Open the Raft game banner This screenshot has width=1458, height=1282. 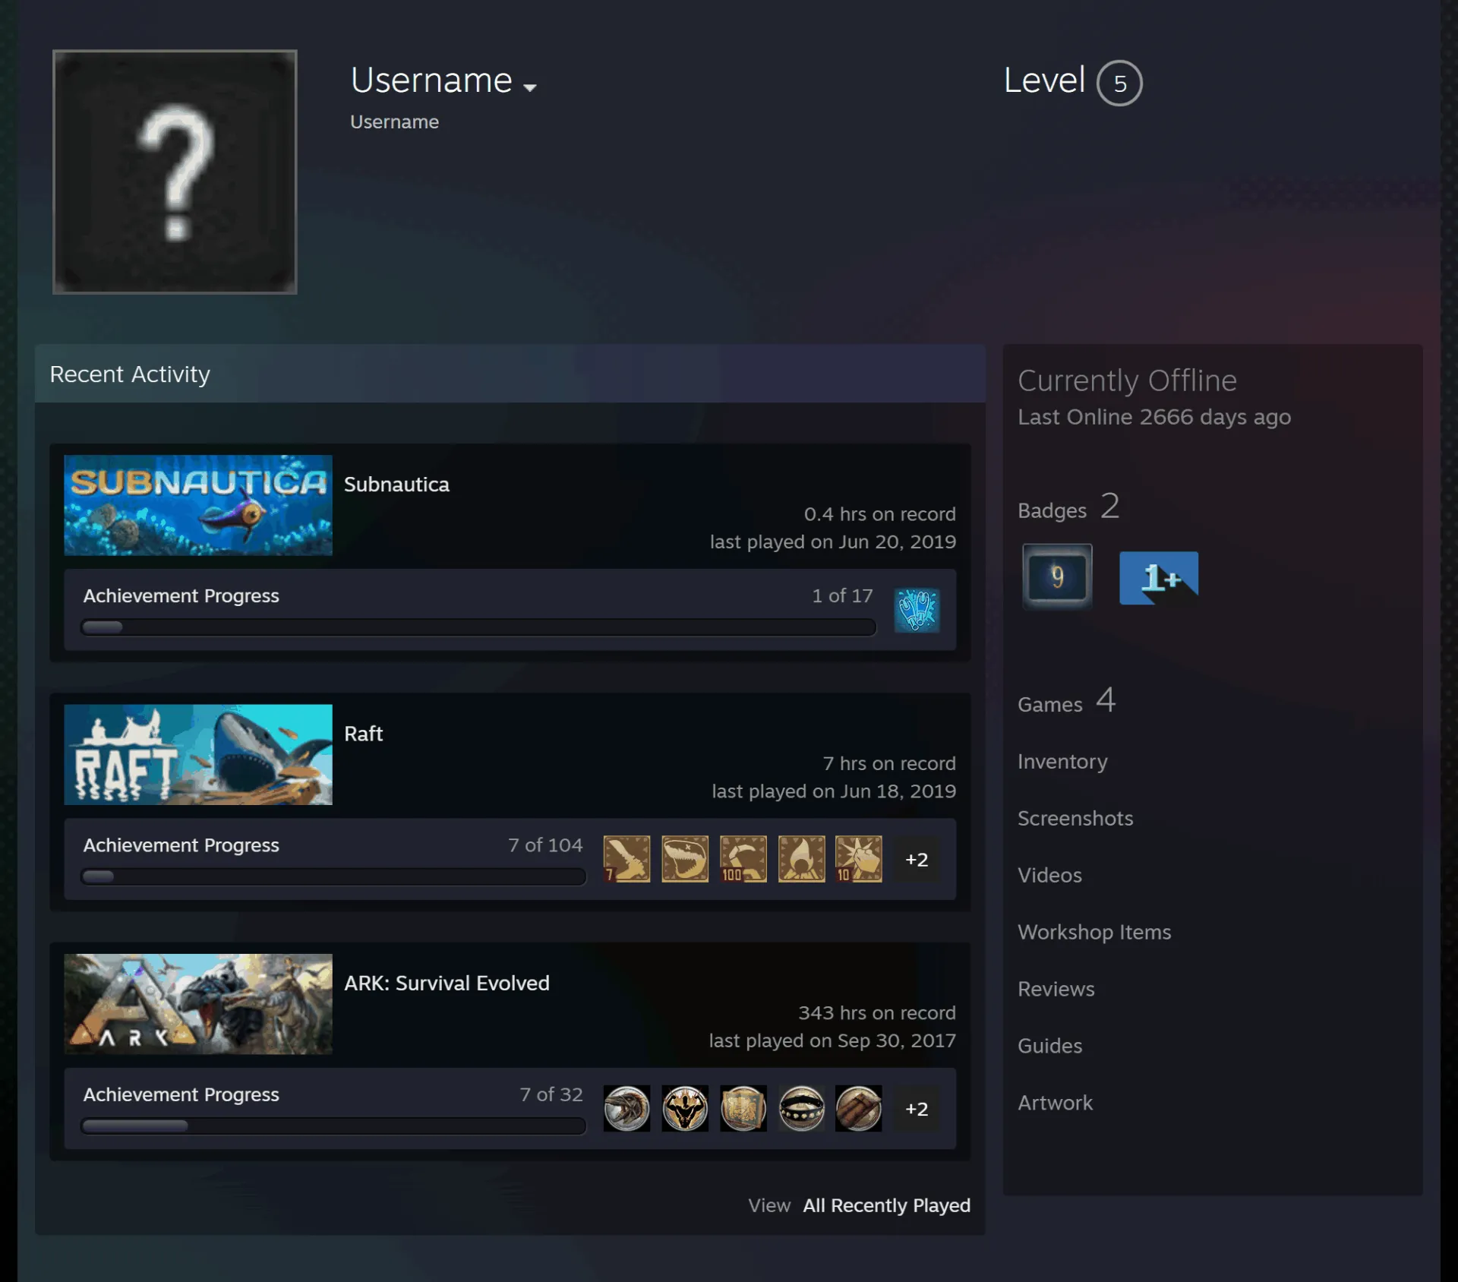tap(198, 754)
